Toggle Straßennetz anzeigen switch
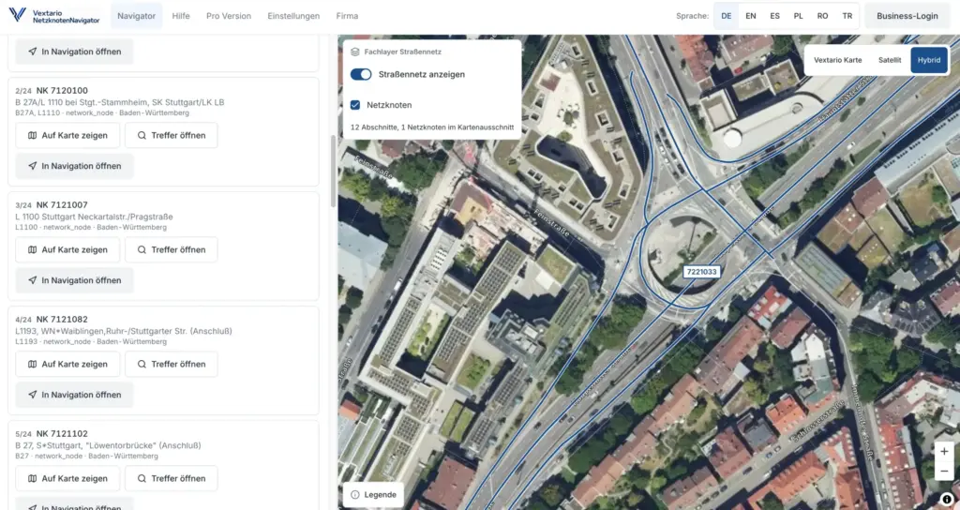This screenshot has width=960, height=510. [x=361, y=74]
